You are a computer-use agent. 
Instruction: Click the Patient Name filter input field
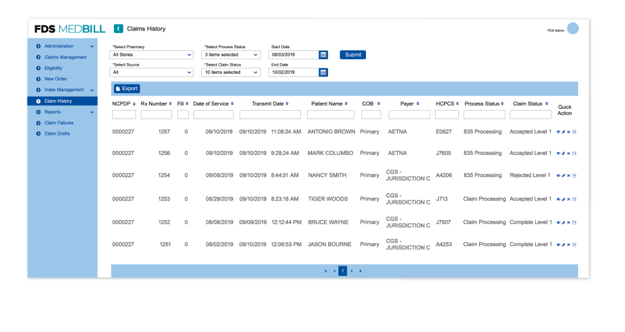331,115
